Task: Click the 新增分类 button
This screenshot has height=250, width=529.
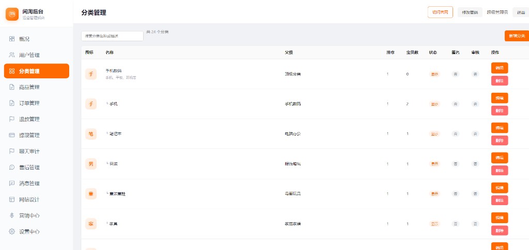Action: (x=517, y=36)
